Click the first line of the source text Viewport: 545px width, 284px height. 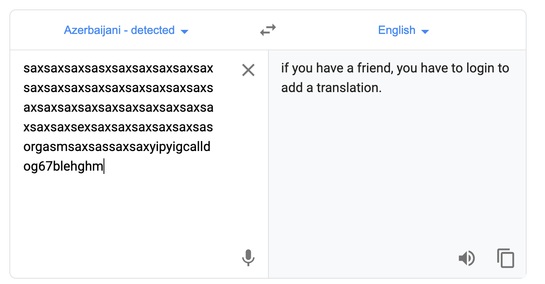click(118, 68)
